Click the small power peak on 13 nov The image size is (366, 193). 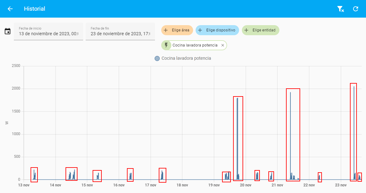point(34,175)
